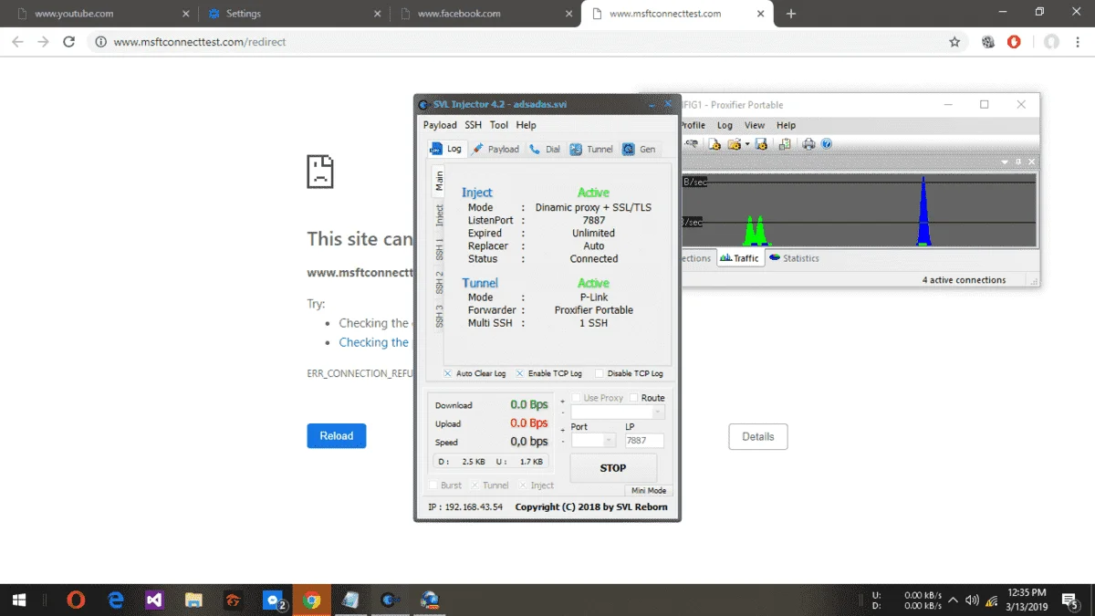Go forward in Chrome
Viewport: 1095px width, 616px height.
click(x=43, y=42)
